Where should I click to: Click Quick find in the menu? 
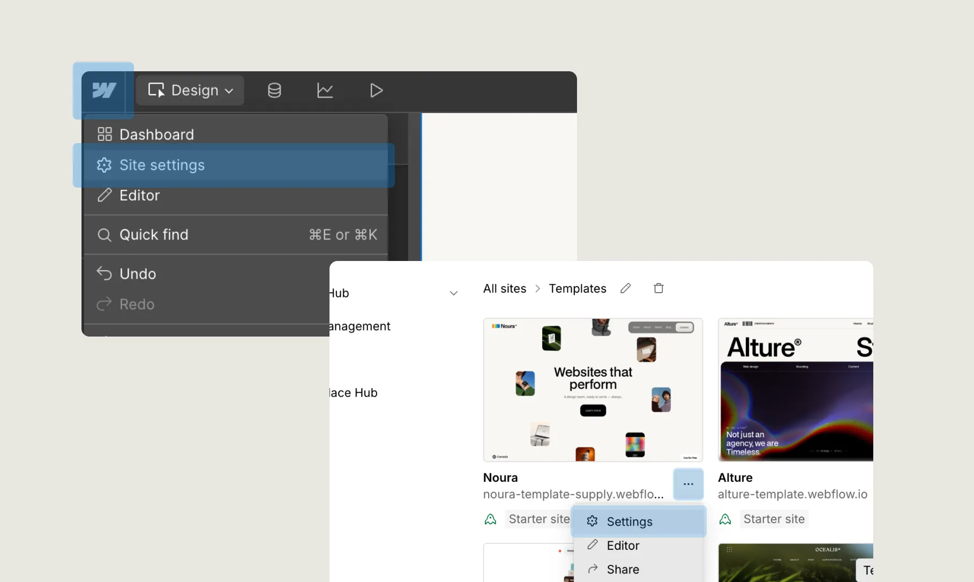(x=153, y=234)
